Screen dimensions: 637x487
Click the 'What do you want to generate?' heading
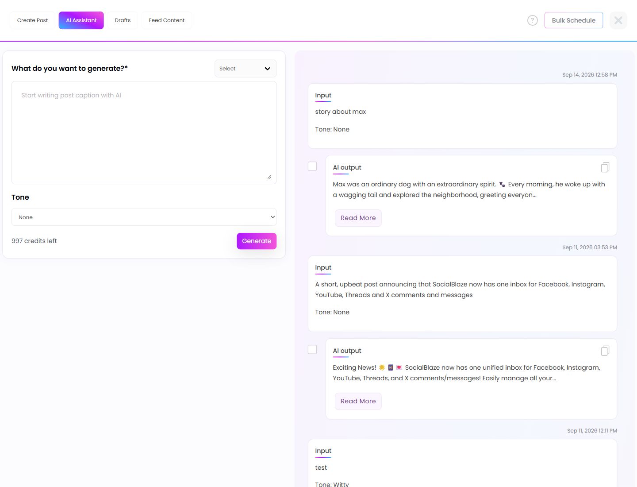pyautogui.click(x=69, y=68)
